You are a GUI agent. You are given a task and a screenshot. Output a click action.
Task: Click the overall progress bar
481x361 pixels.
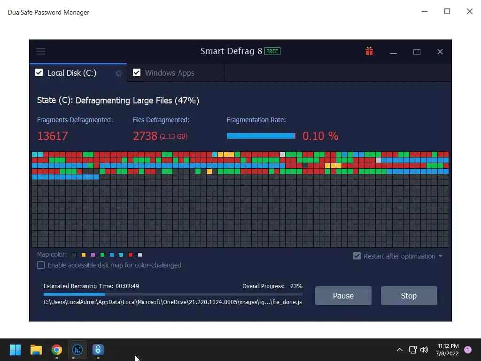(x=173, y=294)
